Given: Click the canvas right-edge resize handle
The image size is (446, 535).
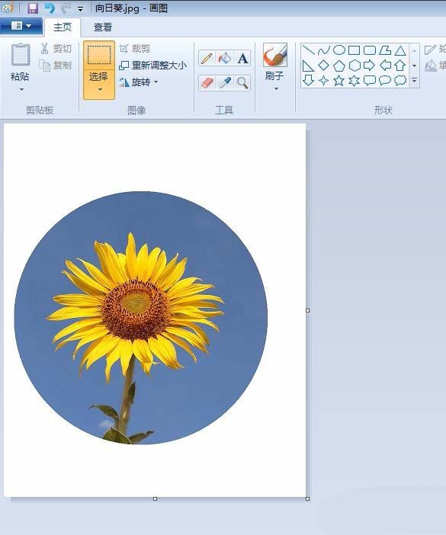Looking at the screenshot, I should 308,310.
